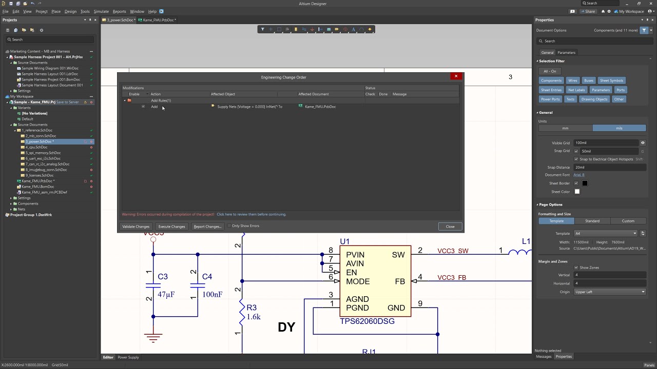Click the link to review compilation errors

tap(252, 214)
